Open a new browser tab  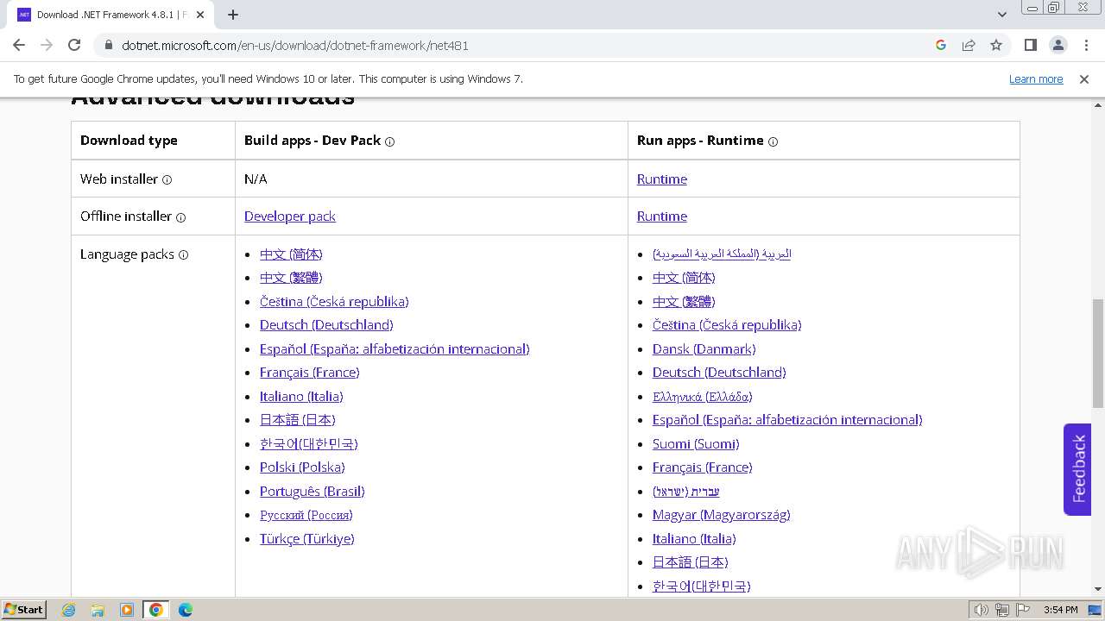233,15
